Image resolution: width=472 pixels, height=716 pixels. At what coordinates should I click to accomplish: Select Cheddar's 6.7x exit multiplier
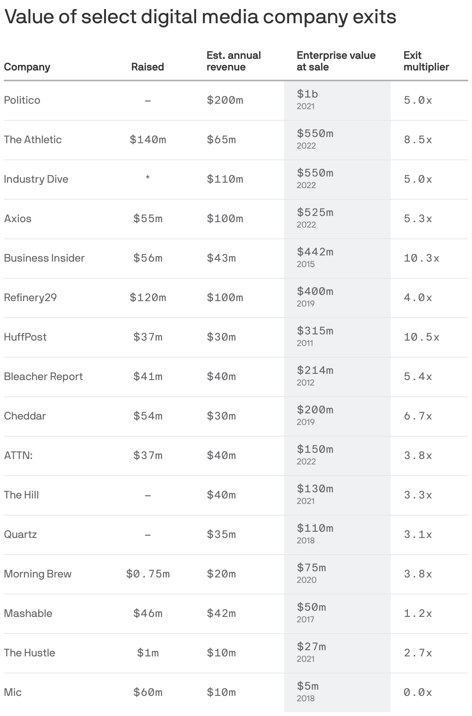coord(418,416)
